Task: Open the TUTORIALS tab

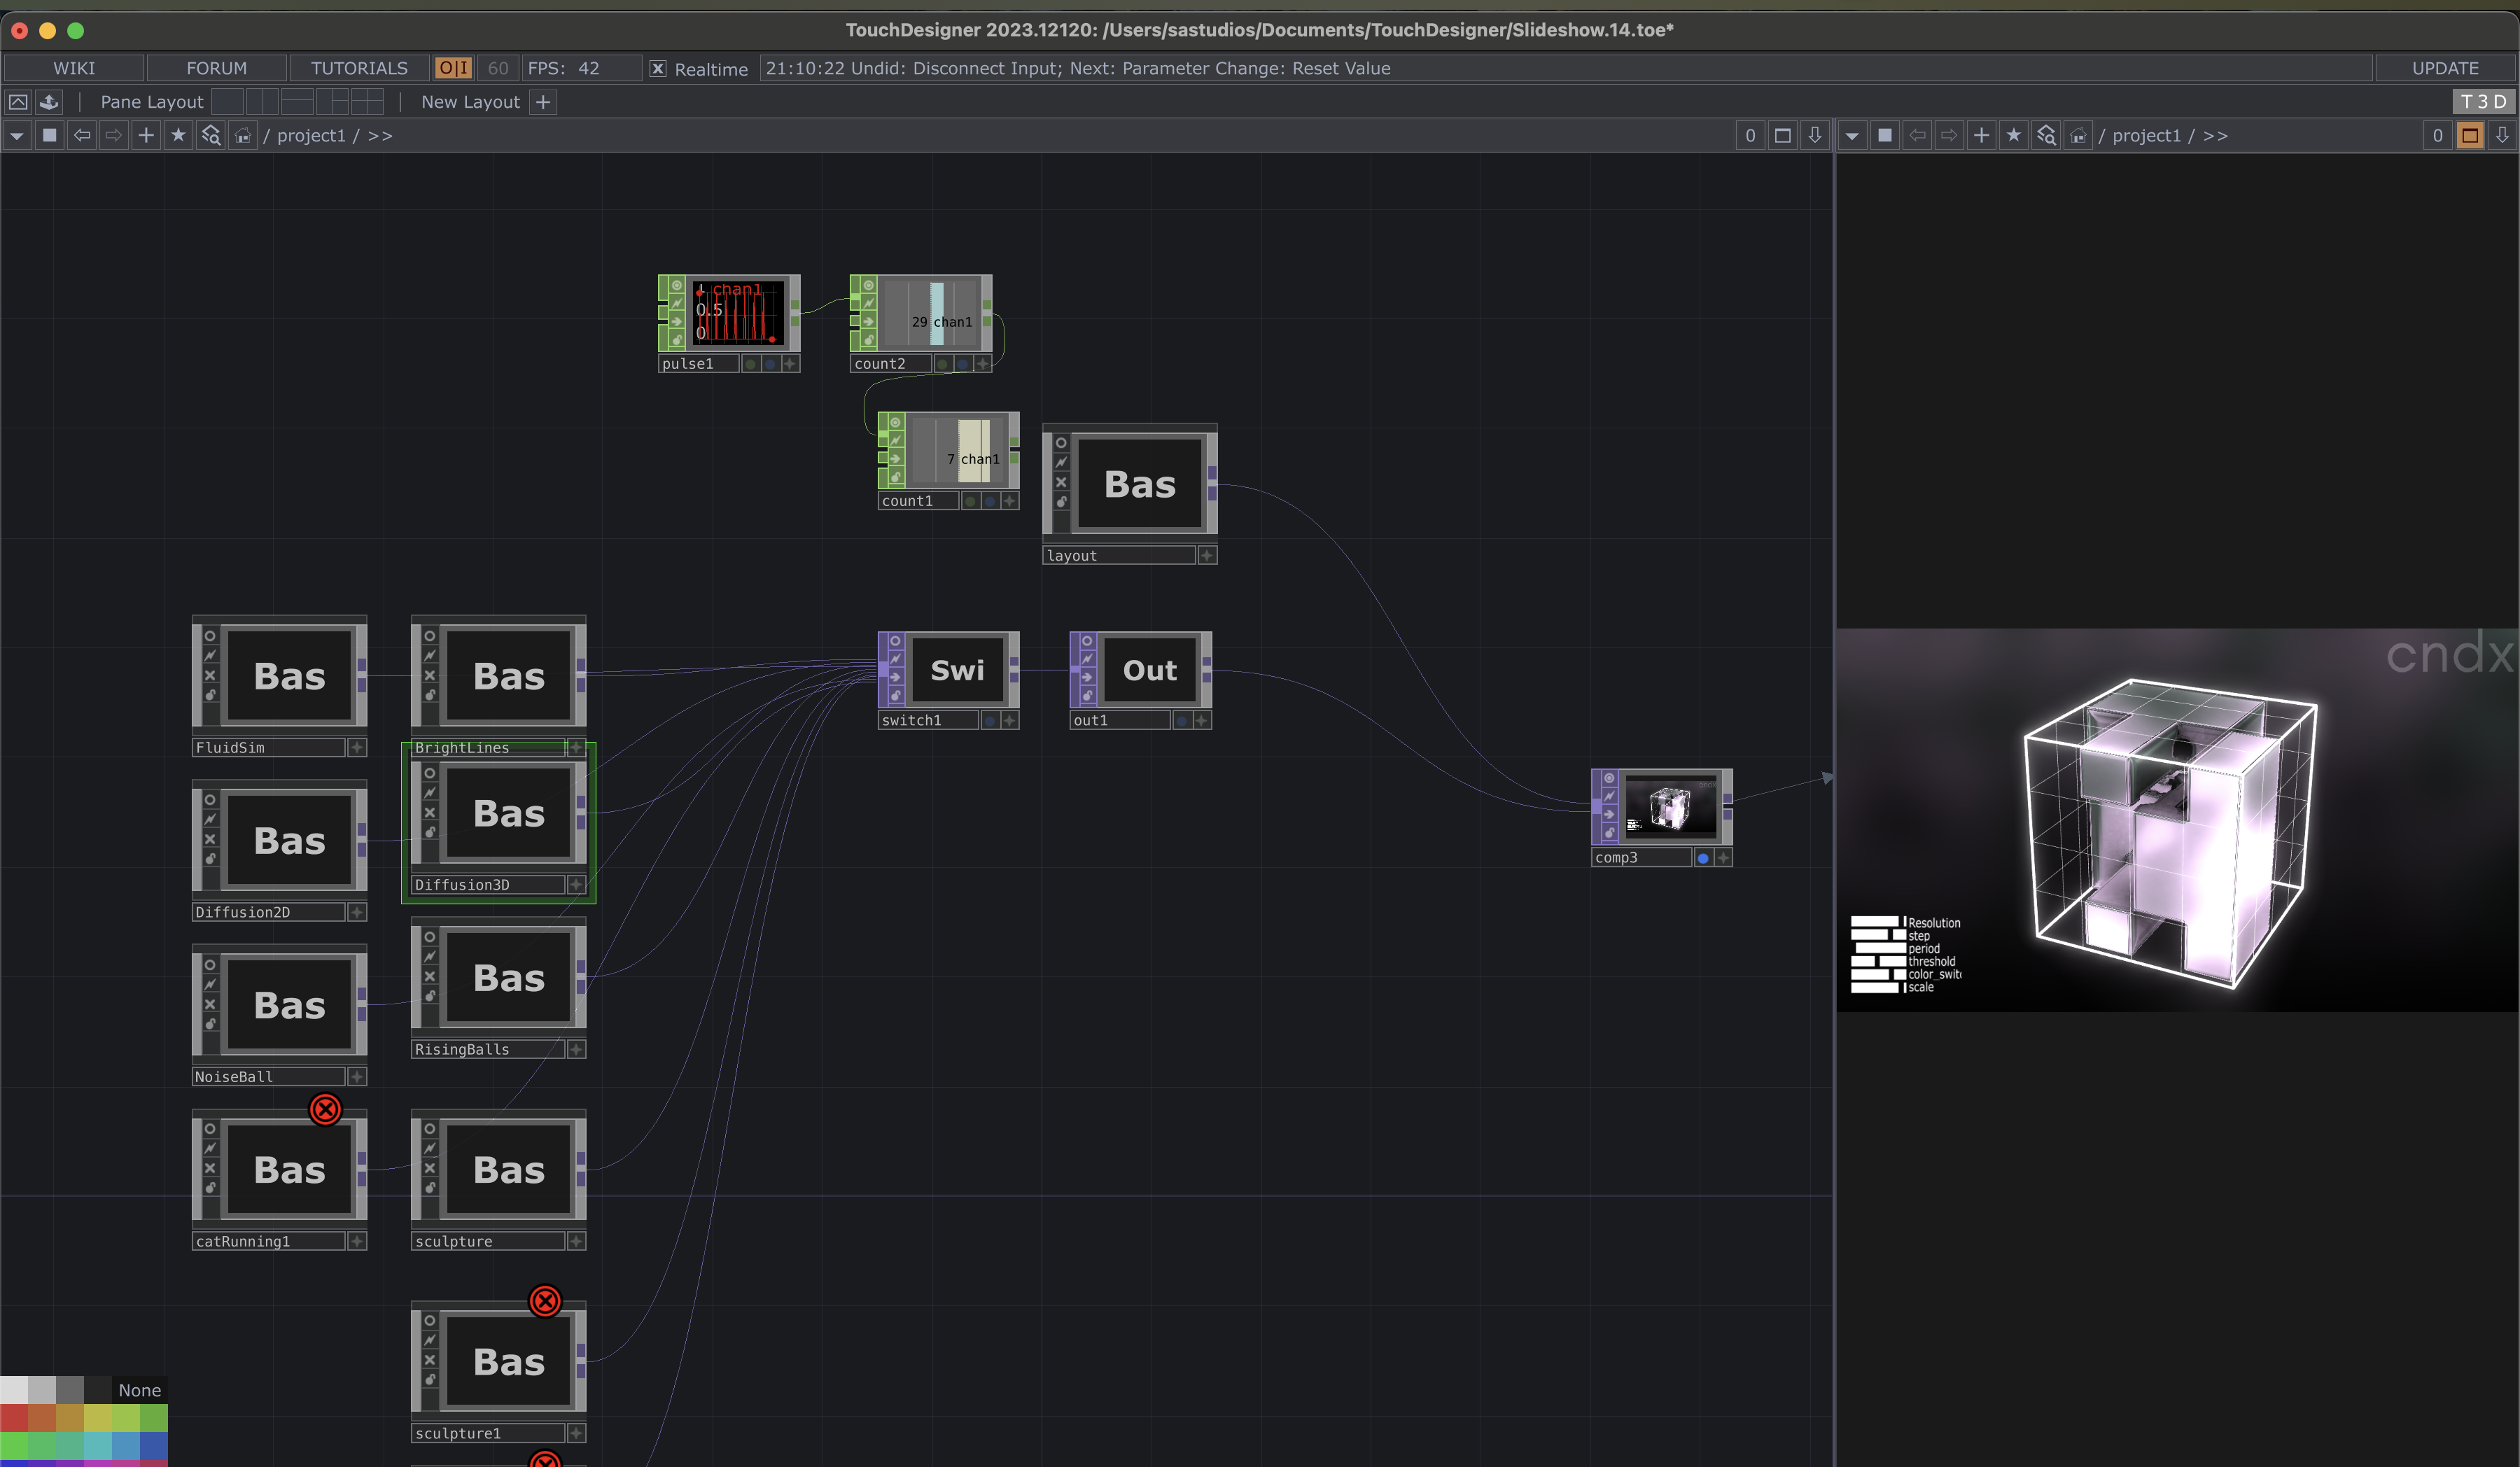Action: point(359,68)
